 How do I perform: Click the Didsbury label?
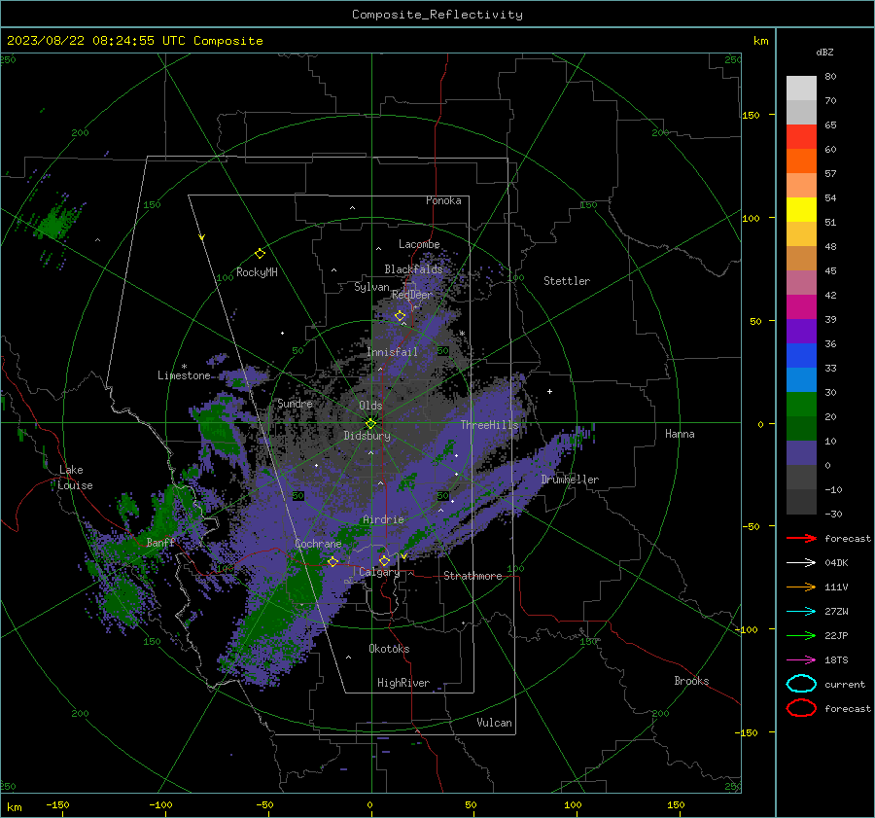click(x=367, y=436)
